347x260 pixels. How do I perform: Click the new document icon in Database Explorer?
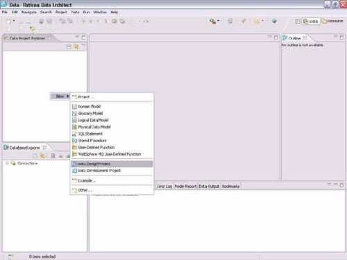click(x=53, y=156)
